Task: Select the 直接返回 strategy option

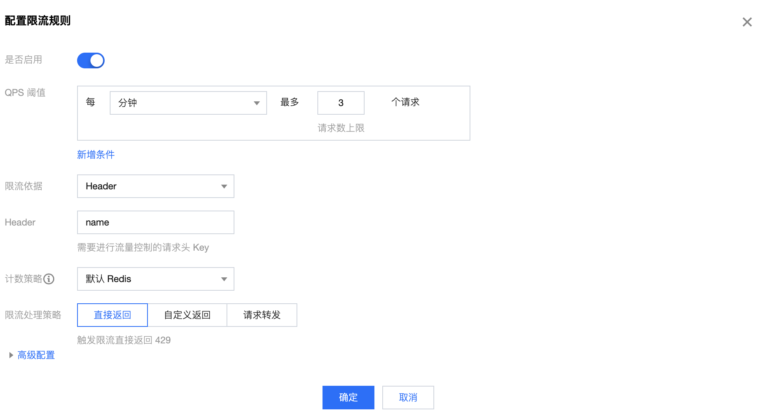Action: pyautogui.click(x=112, y=315)
